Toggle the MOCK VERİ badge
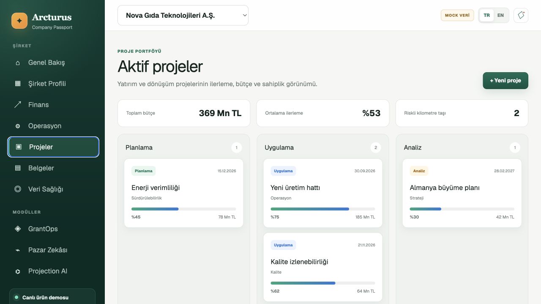 click(457, 15)
